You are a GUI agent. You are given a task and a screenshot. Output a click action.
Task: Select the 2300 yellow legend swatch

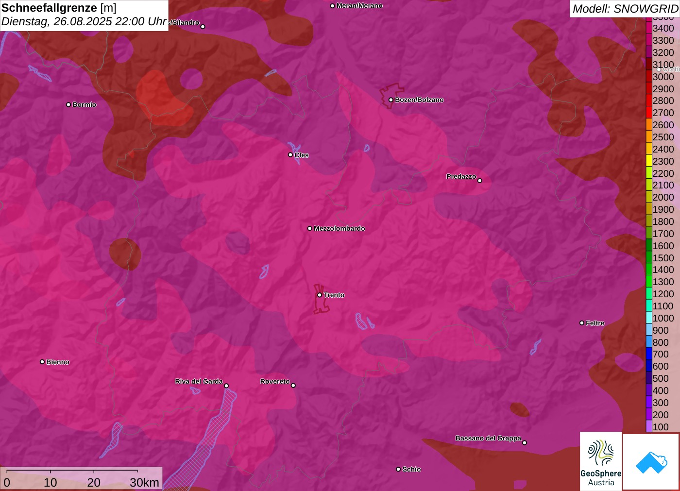(x=649, y=161)
